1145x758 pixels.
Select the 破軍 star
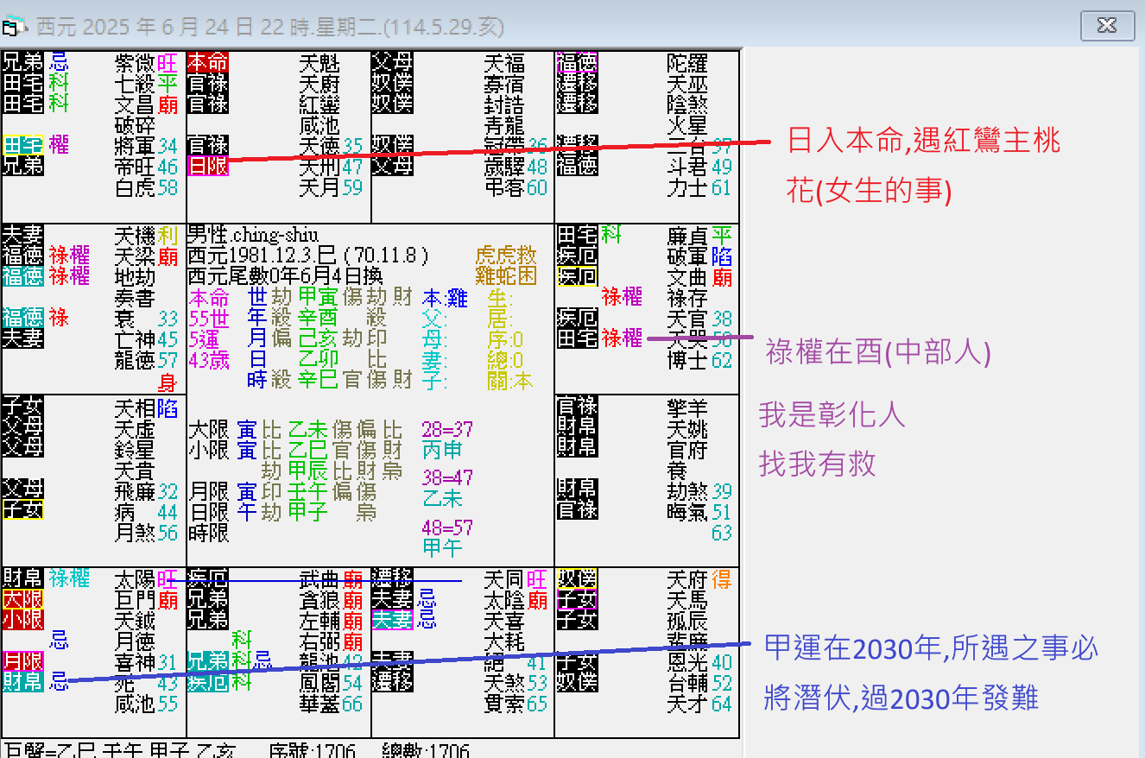pos(688,256)
